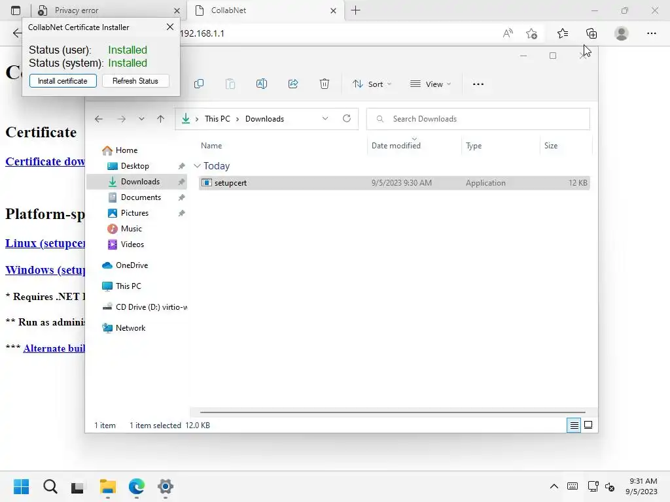Open the Sort dropdown menu
This screenshot has height=502, width=670.
point(372,84)
